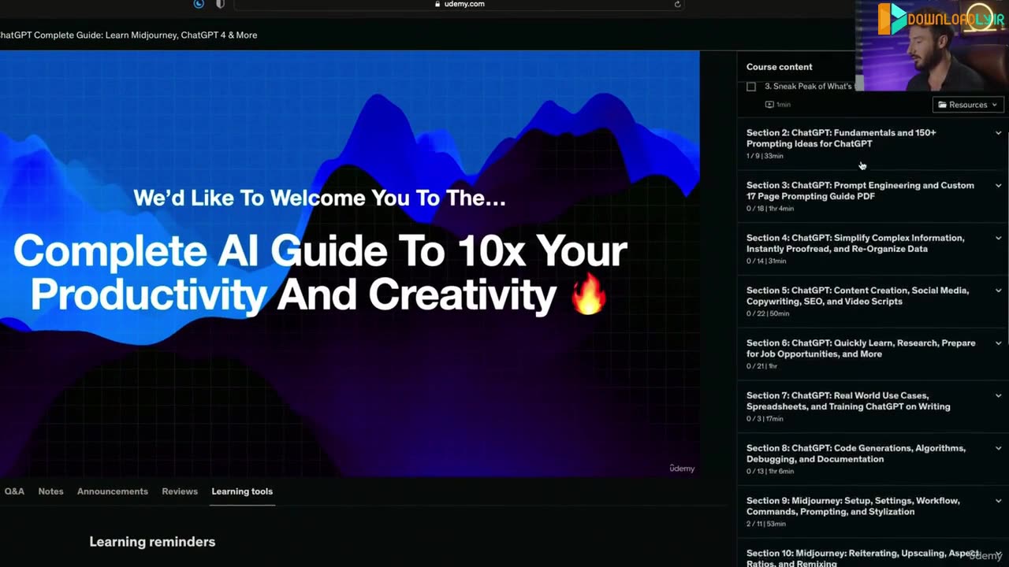Switch to the Notes tab
The width and height of the screenshot is (1009, 567).
[50, 491]
